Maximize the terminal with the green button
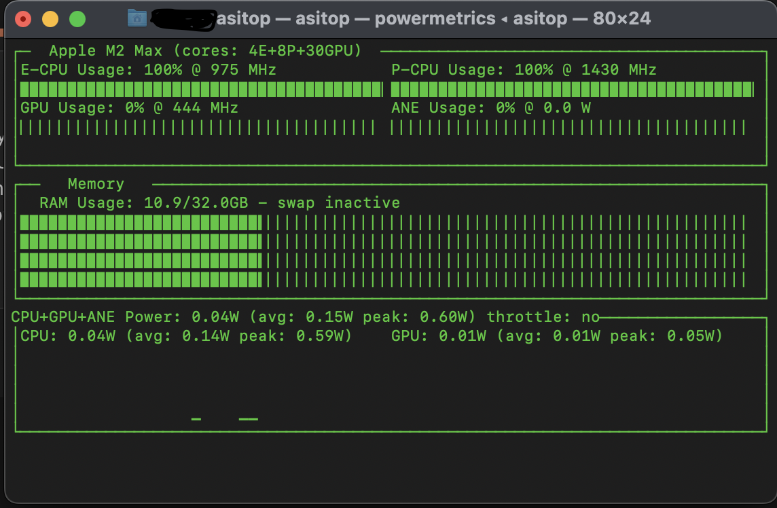Image resolution: width=777 pixels, height=508 pixels. 77,19
